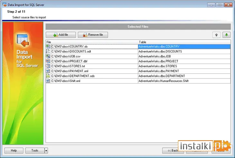Open Help with the Help button
This screenshot has width=235, height=158.
coord(14,151)
